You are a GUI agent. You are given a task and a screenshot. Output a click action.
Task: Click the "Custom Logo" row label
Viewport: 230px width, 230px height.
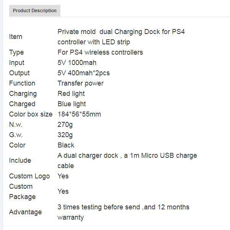pyautogui.click(x=29, y=176)
